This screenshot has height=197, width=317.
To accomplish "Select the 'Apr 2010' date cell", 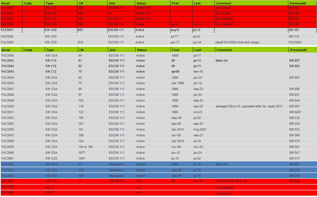I will click(178, 141).
